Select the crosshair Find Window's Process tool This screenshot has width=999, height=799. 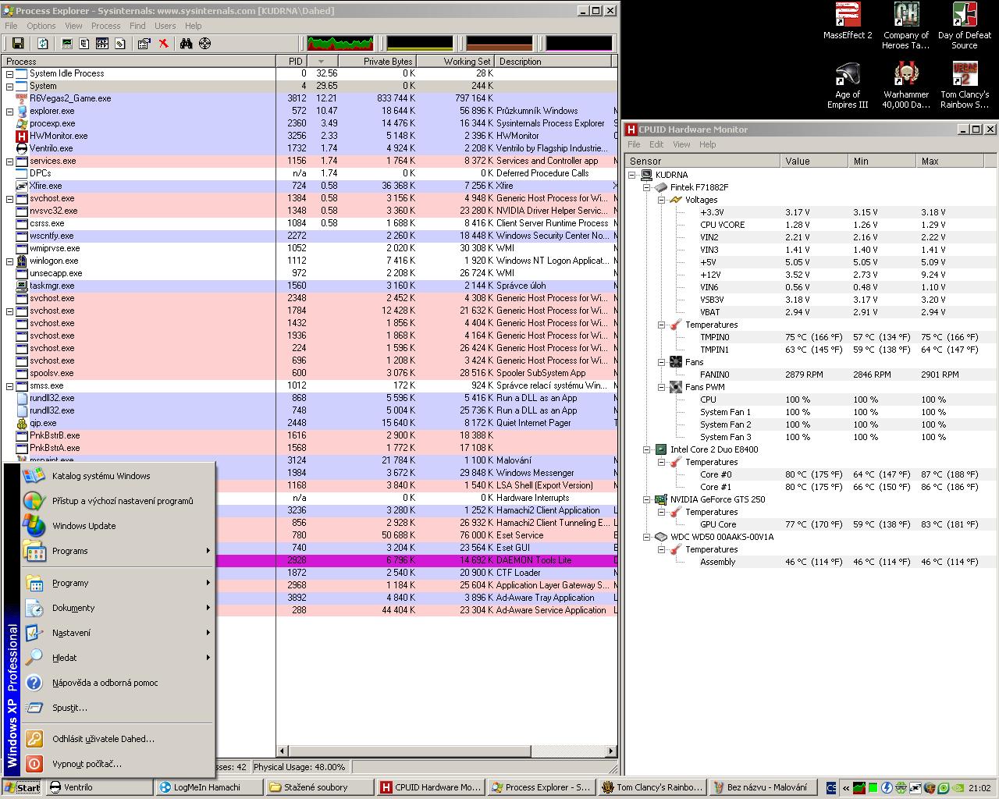[x=204, y=44]
